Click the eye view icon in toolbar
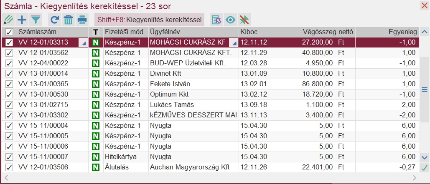 pos(230,20)
